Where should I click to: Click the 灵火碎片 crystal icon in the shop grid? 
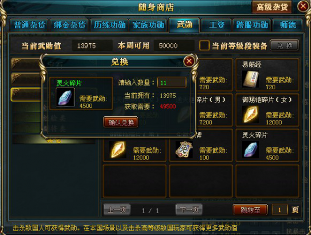click(251, 150)
